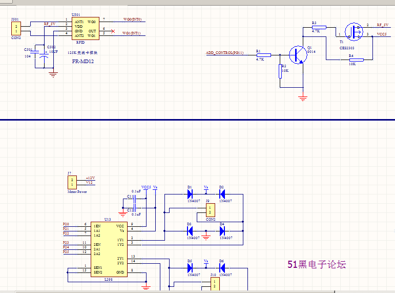Select resistor R4 10K
395x293 pixels.
pyautogui.click(x=357, y=60)
